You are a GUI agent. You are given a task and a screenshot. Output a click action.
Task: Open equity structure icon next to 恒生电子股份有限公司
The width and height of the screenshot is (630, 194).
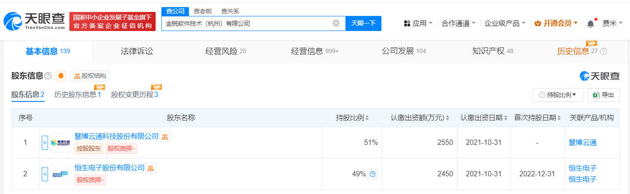[151, 168]
